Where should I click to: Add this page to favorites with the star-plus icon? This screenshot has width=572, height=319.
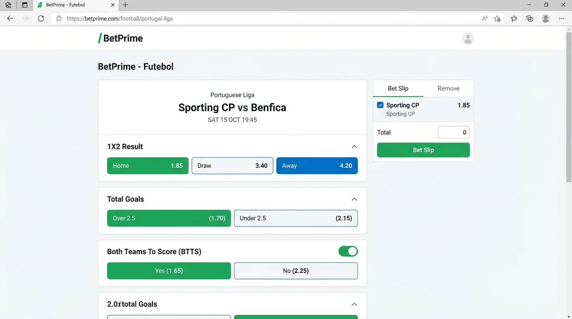tap(497, 19)
